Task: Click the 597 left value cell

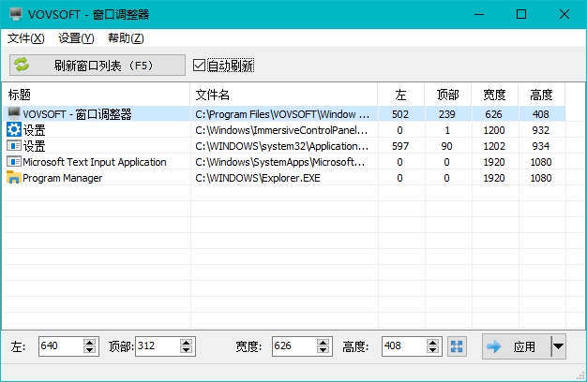Action: click(401, 146)
